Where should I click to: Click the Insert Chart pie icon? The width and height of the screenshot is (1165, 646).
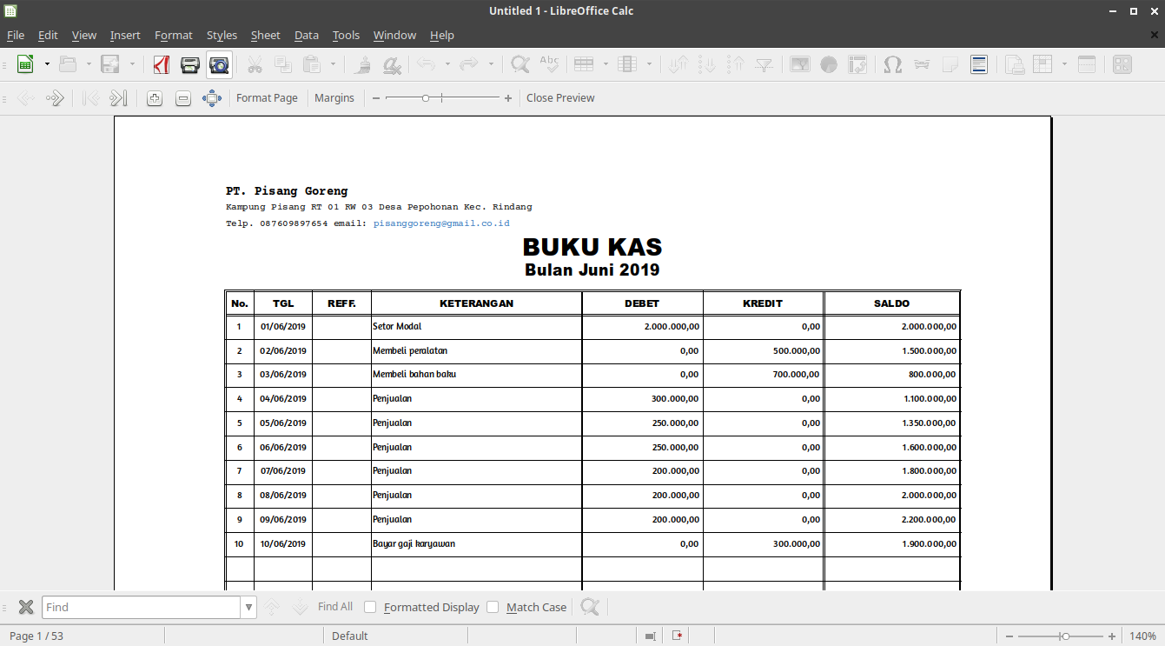[829, 64]
